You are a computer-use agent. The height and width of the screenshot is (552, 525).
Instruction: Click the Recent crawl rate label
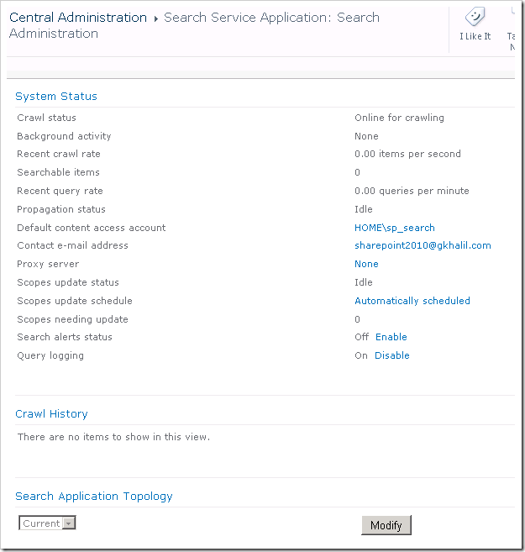click(x=59, y=154)
